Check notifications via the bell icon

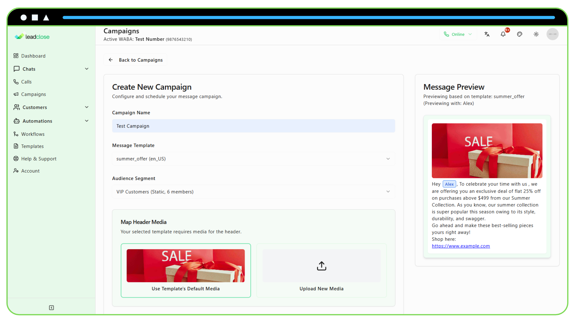[503, 34]
